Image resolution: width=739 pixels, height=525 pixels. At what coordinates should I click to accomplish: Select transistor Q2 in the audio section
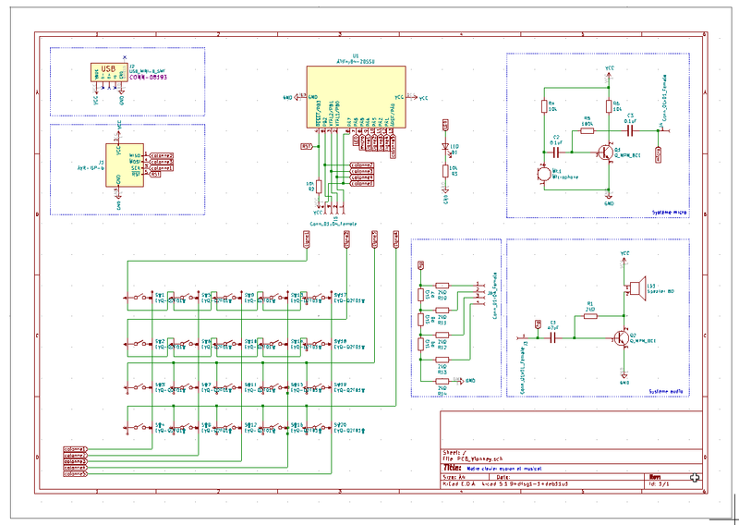coord(623,337)
